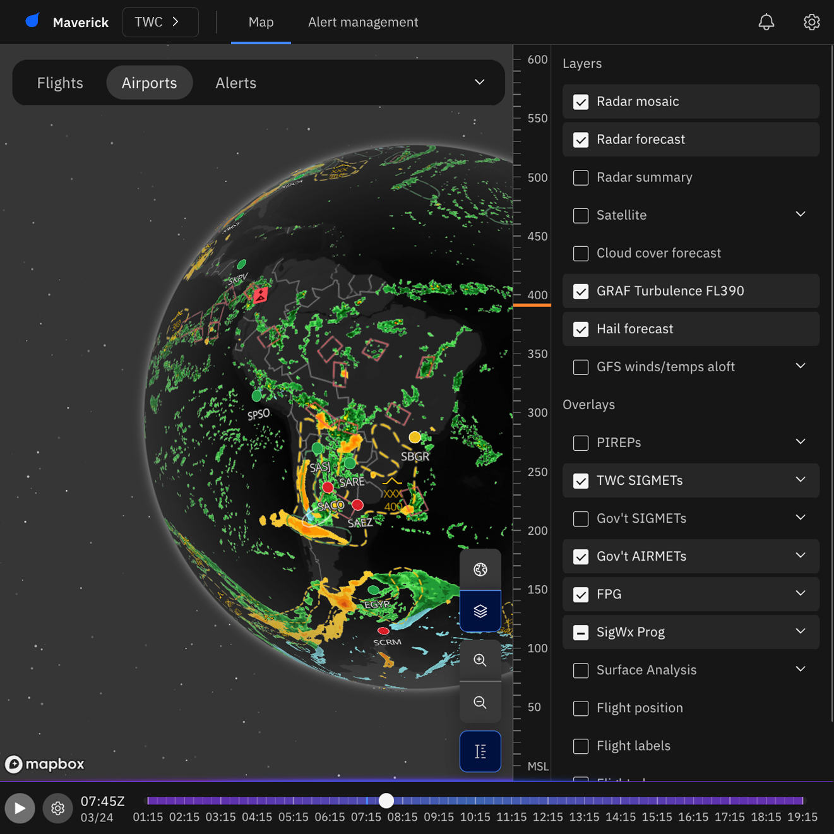
Task: Switch to the Alert management tab
Action: pos(363,21)
